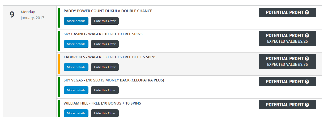328x117 pixels.
Task: Hide the Sky Vegas Cleopatra Plus offer
Action: click(105, 90)
